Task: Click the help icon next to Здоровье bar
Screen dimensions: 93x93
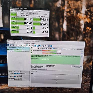Action: (x=82, y=54)
